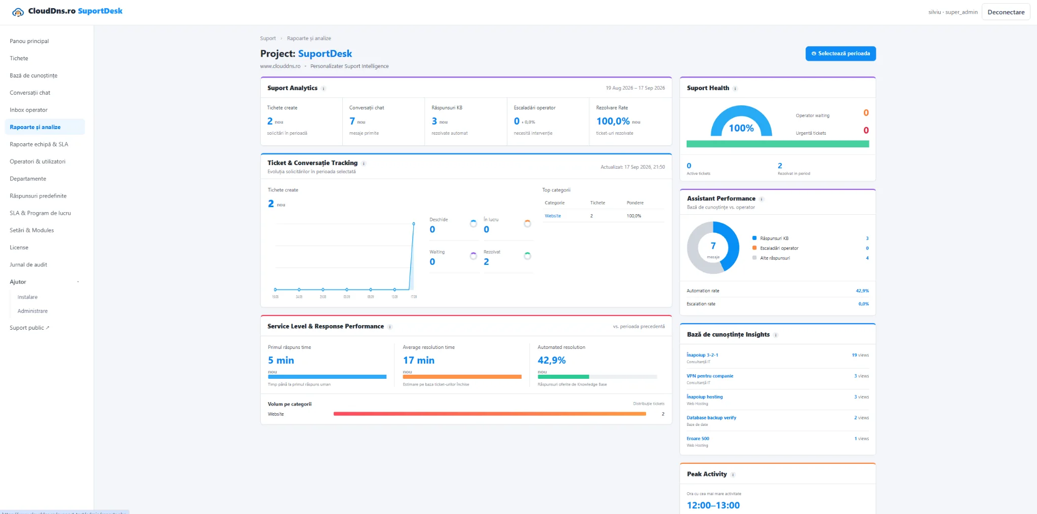Click the "42,9%" Automation rate value
The height and width of the screenshot is (514, 1037).
point(862,291)
